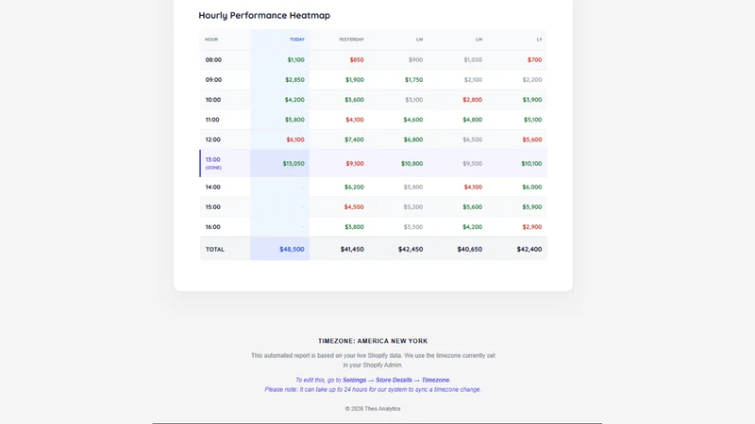755x424 pixels.
Task: Click the red $2,800 value at 10:00
Action: (x=473, y=100)
